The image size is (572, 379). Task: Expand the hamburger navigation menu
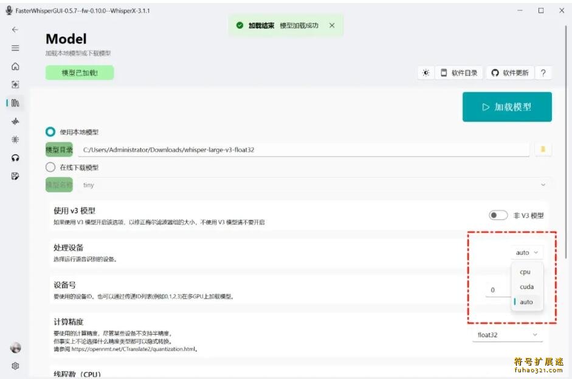[15, 48]
